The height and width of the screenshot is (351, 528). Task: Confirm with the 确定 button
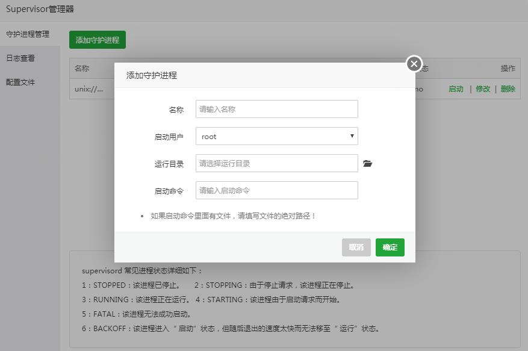pyautogui.click(x=390, y=247)
